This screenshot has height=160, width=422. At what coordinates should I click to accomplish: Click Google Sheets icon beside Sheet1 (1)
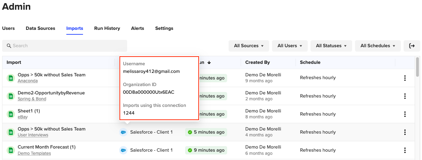11,114
